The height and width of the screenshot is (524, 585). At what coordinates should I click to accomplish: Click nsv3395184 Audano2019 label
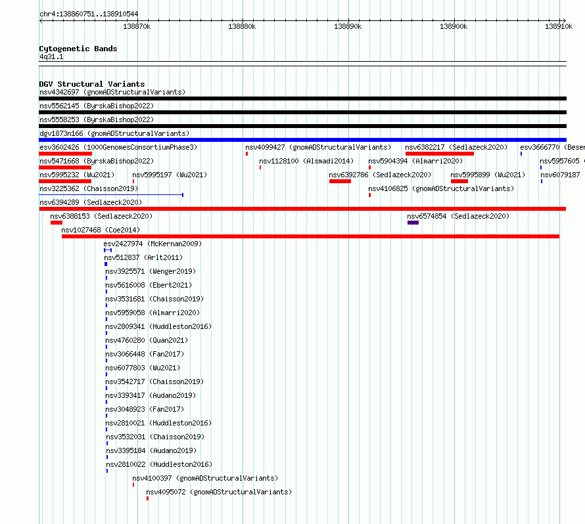[151, 450]
